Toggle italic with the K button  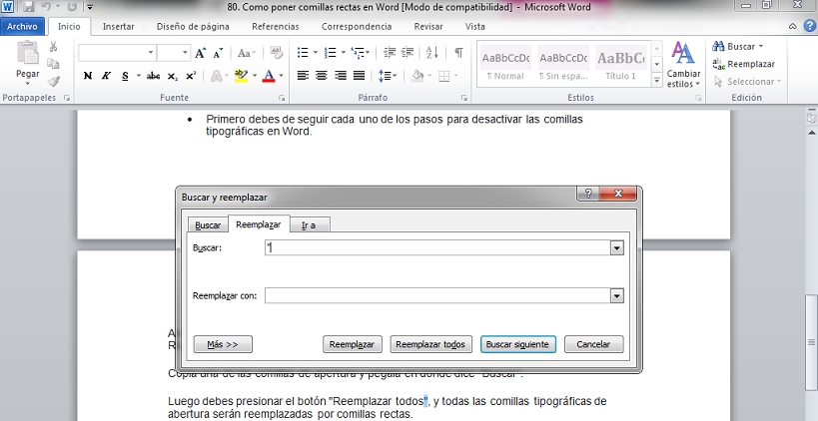click(x=106, y=76)
